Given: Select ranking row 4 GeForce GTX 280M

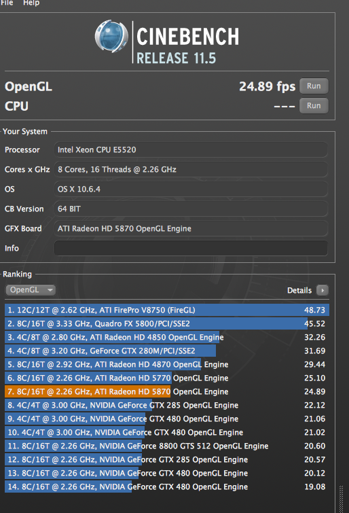Looking at the screenshot, I should 167,351.
